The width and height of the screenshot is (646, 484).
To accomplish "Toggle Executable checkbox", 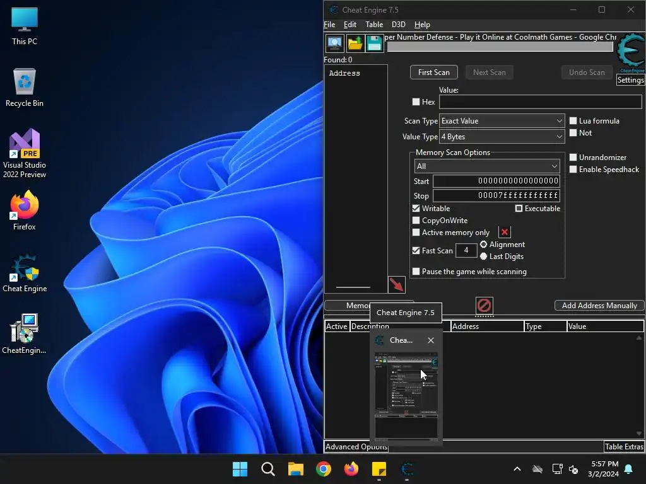I will [x=519, y=208].
